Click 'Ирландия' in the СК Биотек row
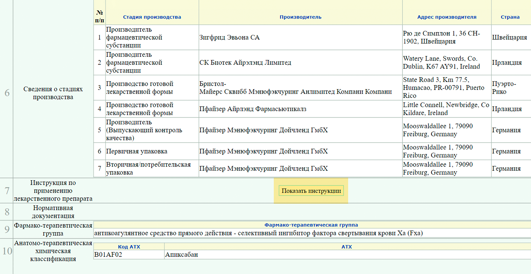The height and width of the screenshot is (274, 531). (x=507, y=62)
